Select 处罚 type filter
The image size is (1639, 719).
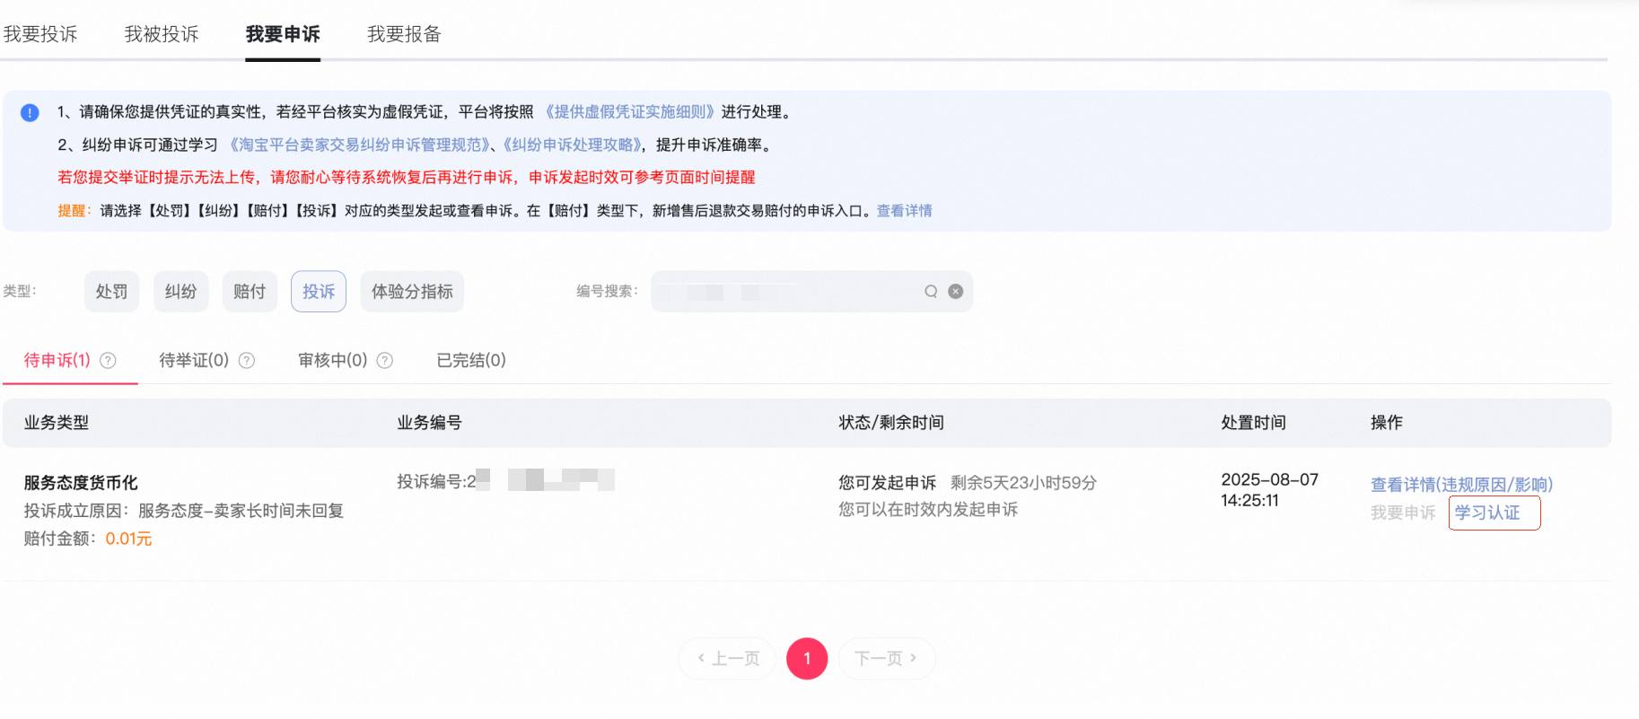pyautogui.click(x=111, y=292)
